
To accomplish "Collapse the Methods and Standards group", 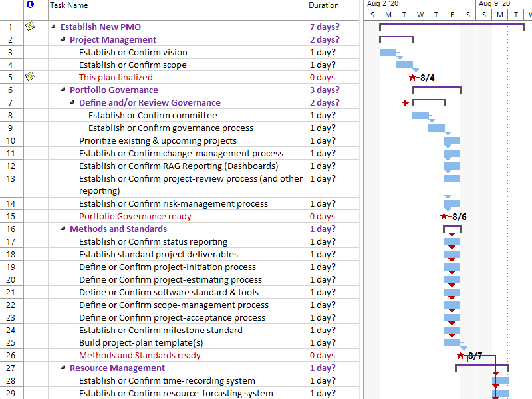I will point(61,229).
